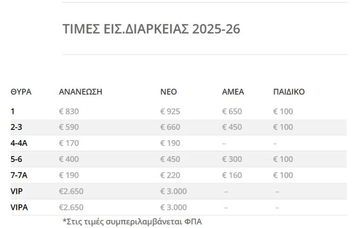Click the 5-6 row label
The width and height of the screenshot is (362, 228).
click(x=17, y=159)
